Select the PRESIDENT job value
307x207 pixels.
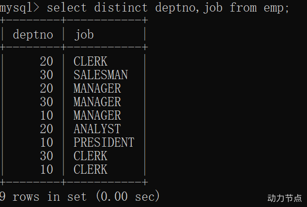(x=104, y=142)
